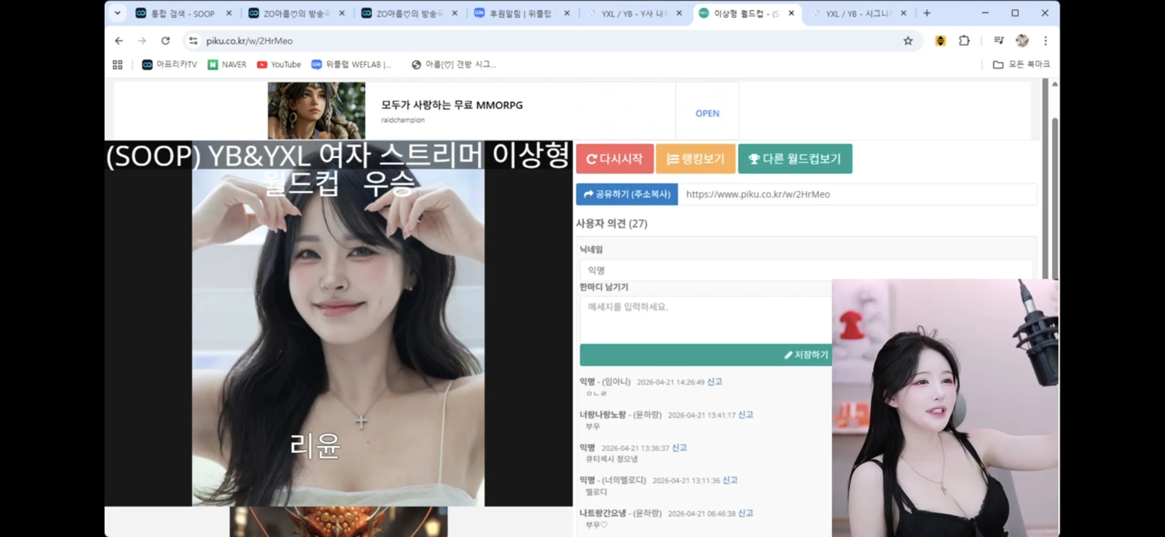
Task: Click the 신고 link on 임아니's comment
Action: tap(715, 381)
